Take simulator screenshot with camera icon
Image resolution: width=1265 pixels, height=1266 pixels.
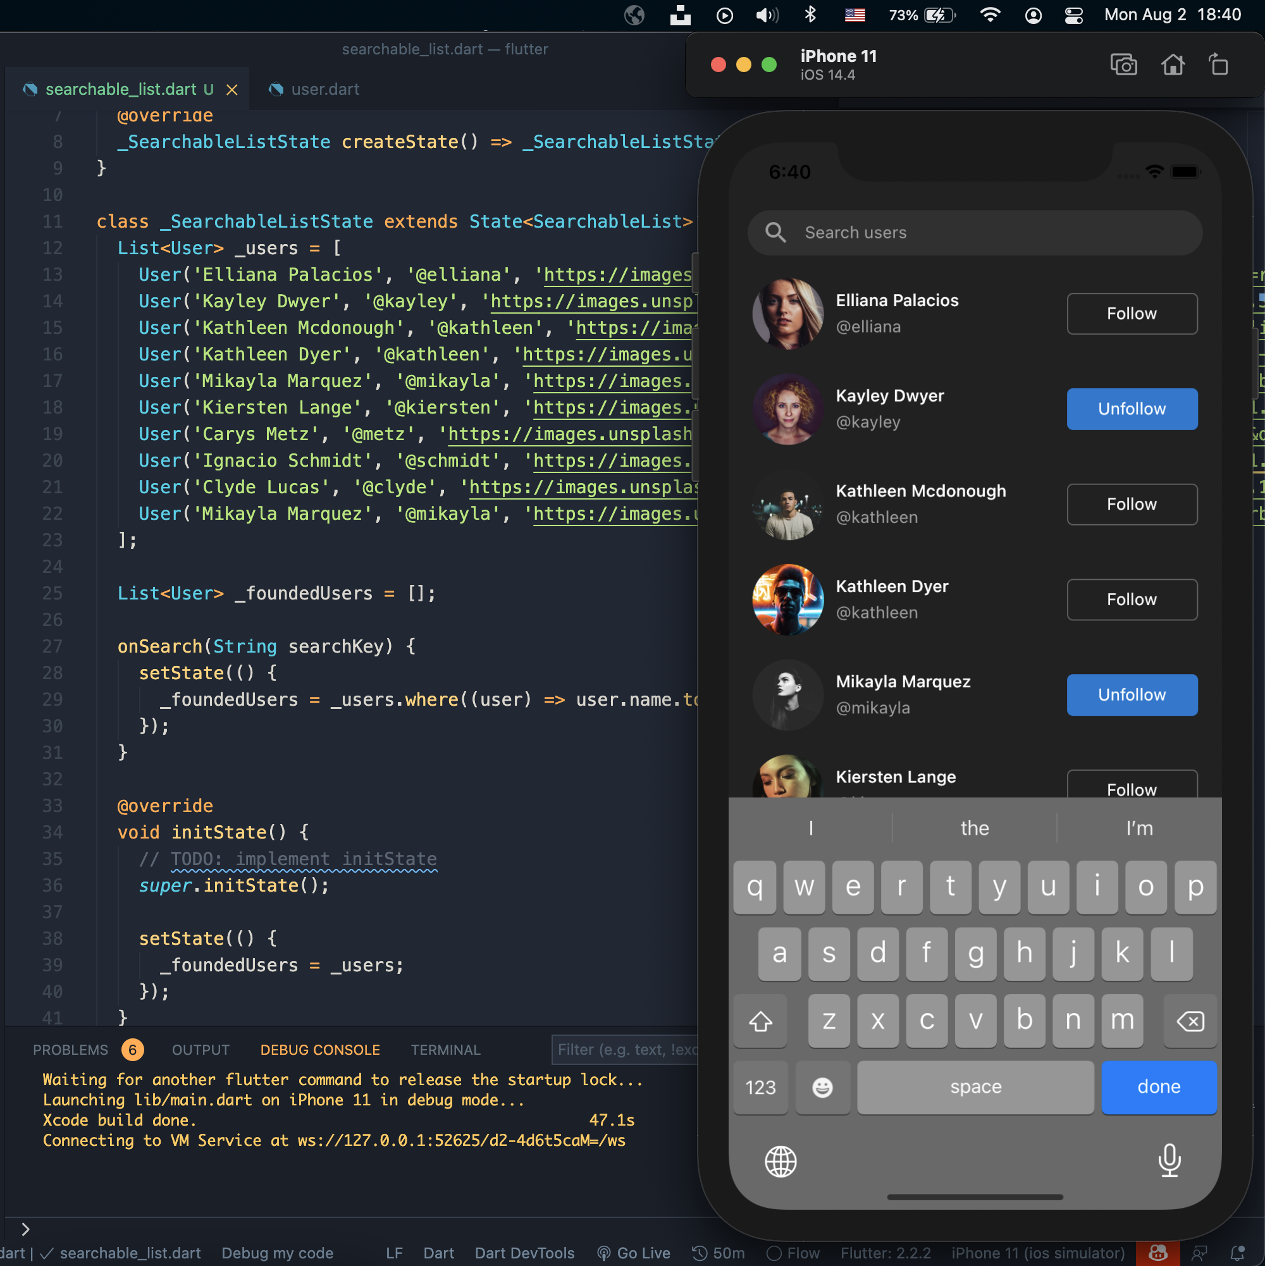(x=1123, y=65)
